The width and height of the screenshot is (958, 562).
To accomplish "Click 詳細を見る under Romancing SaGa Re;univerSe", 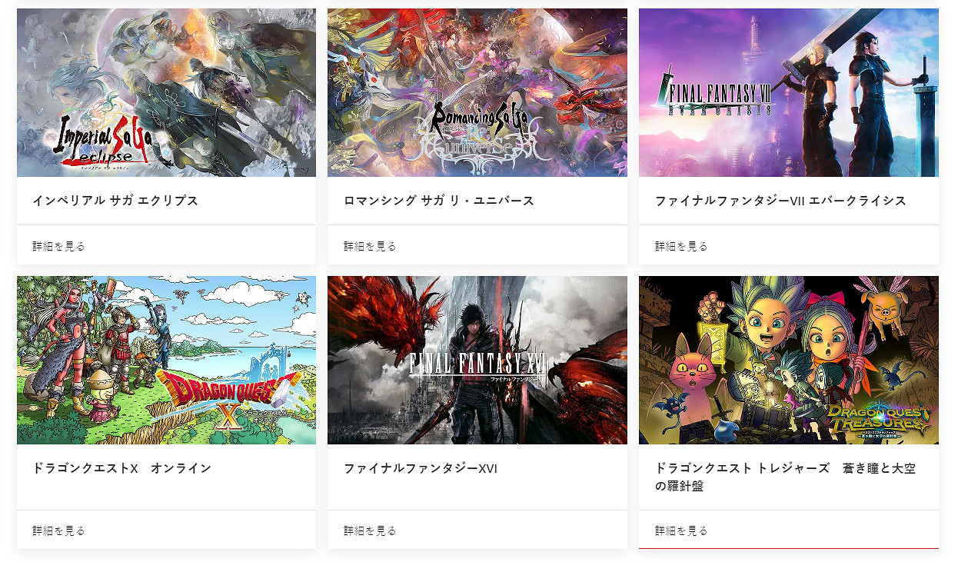I will pyautogui.click(x=371, y=246).
